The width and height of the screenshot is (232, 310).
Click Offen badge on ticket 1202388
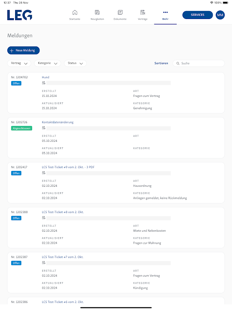pyautogui.click(x=16, y=218)
